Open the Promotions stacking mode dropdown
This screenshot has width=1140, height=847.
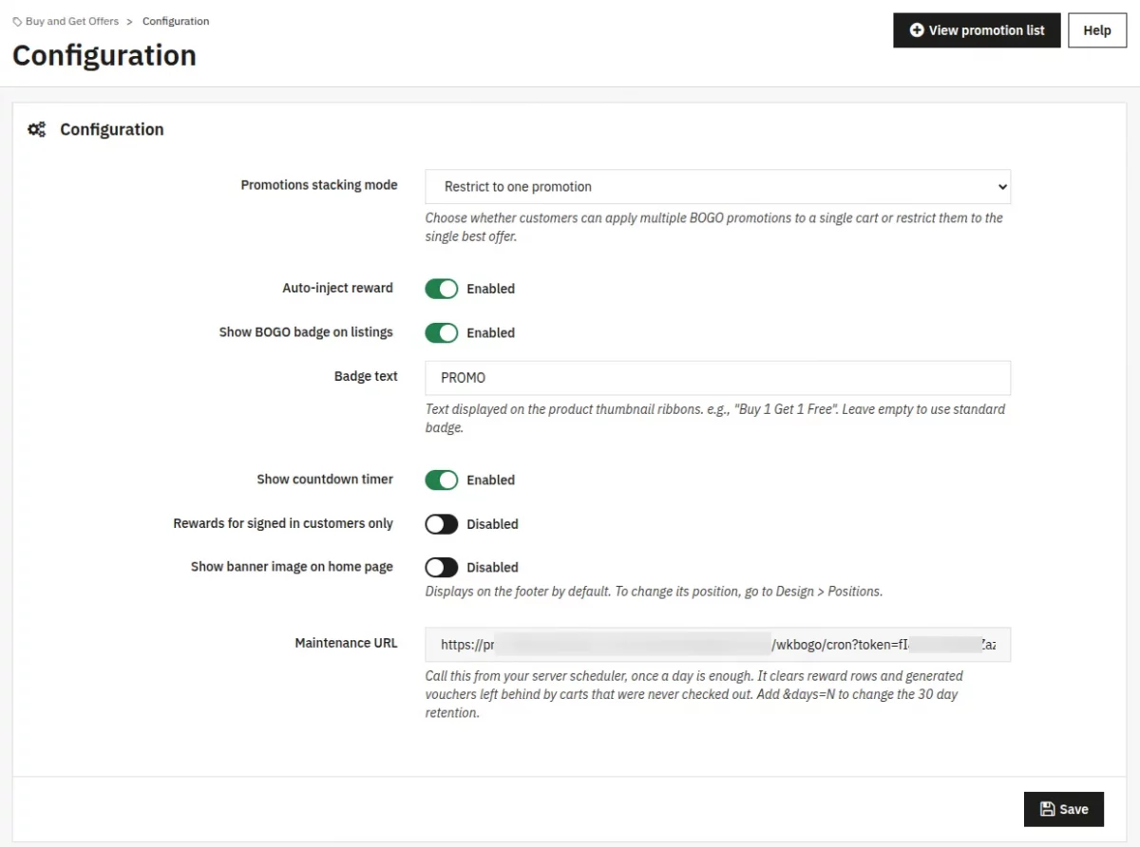pos(718,187)
